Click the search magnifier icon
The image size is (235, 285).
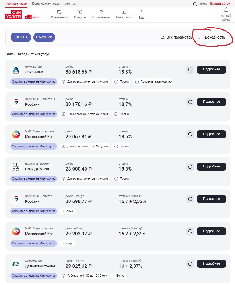[195, 4]
